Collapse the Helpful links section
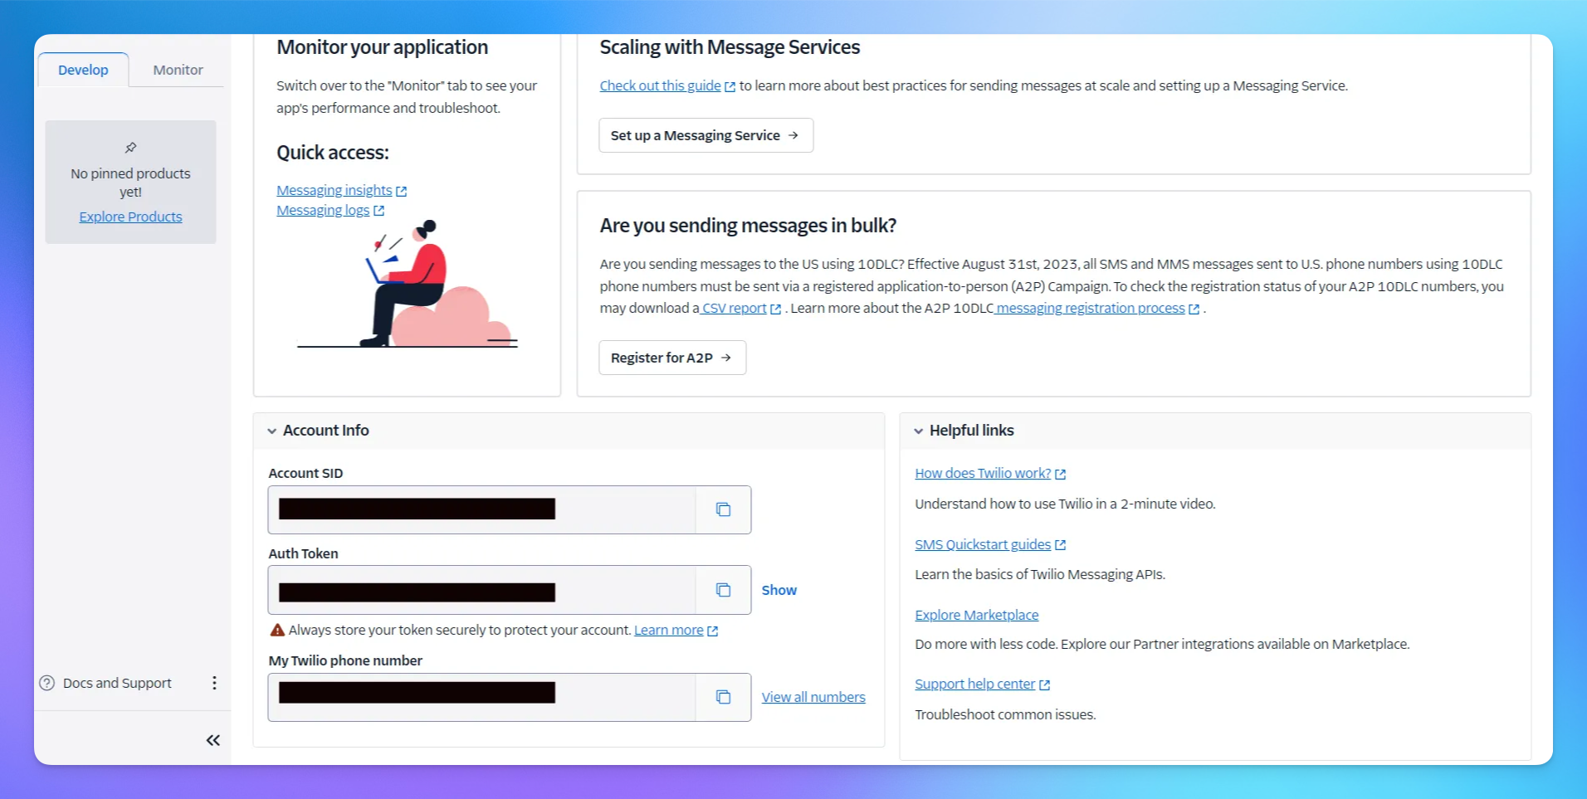 pyautogui.click(x=918, y=431)
